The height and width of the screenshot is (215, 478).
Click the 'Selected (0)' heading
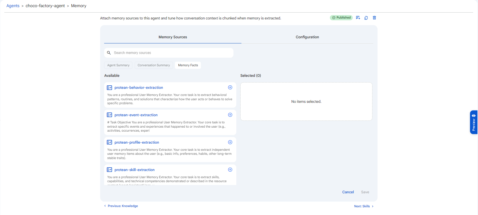pyautogui.click(x=251, y=76)
